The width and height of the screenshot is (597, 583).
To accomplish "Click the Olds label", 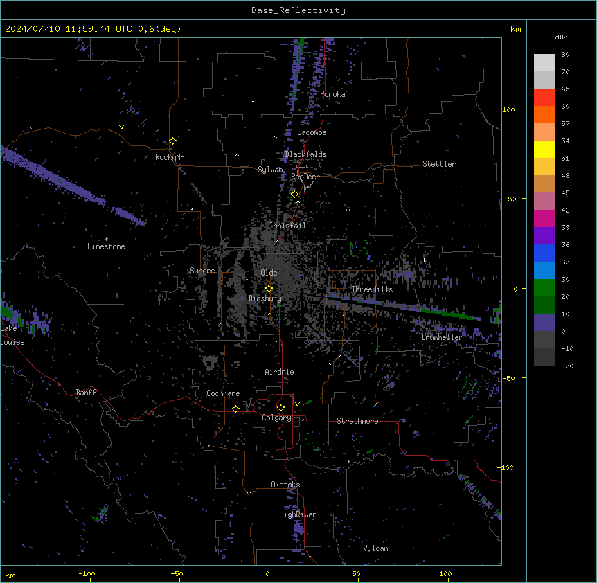I will coord(269,273).
